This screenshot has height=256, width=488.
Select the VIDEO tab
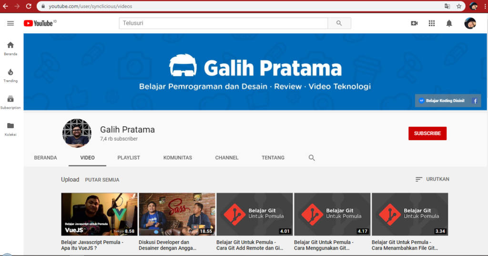pos(88,158)
